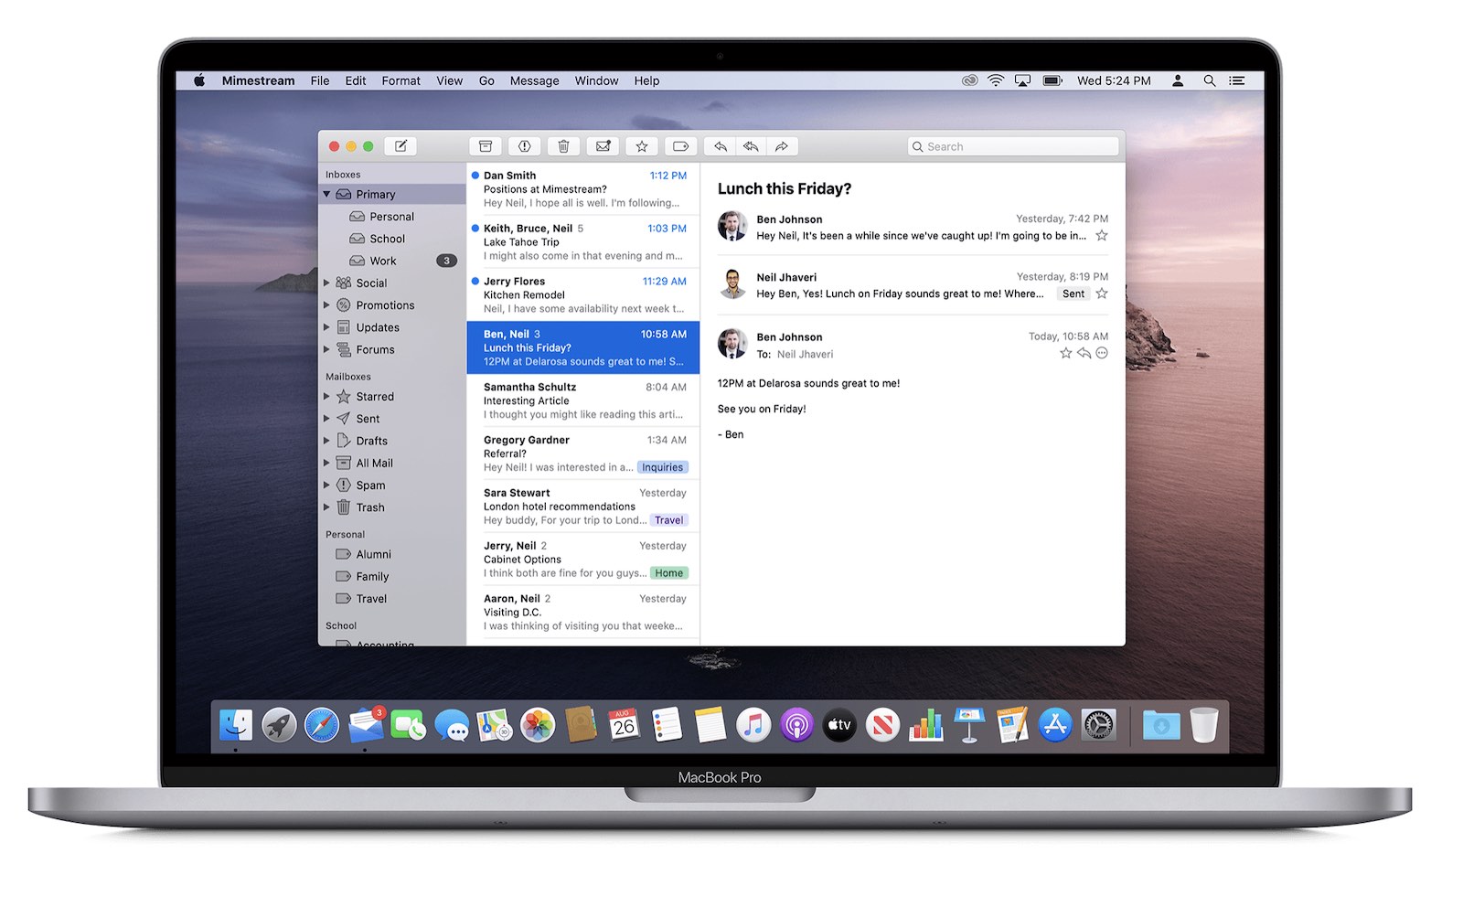1463x907 pixels.
Task: Reply using the arrow beside Today, 10:58 AM message
Action: point(1084,353)
